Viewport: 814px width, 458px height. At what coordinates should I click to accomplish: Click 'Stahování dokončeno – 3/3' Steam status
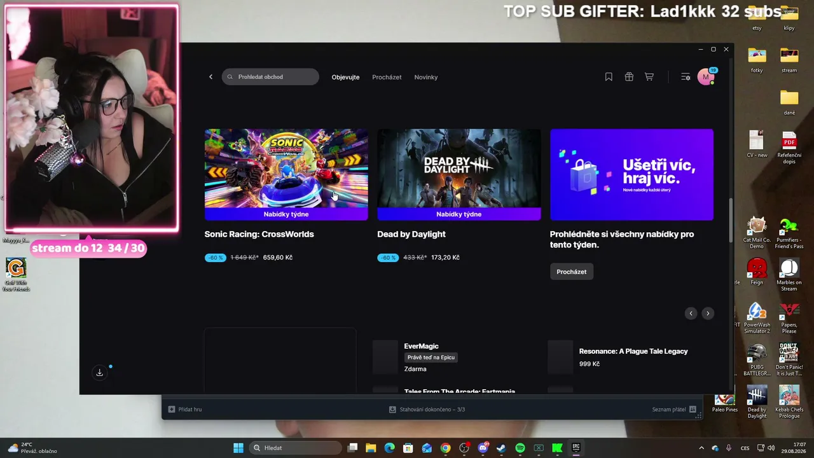(x=427, y=410)
